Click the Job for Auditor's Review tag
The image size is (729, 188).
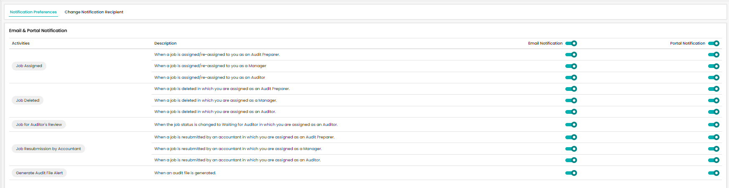point(39,125)
